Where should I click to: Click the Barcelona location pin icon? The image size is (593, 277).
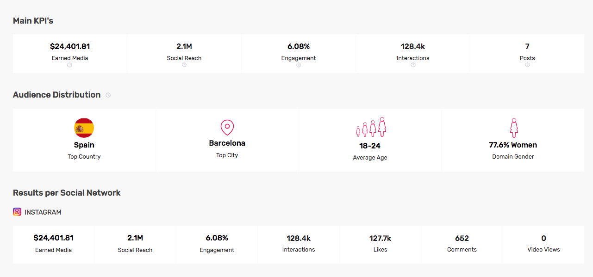click(227, 127)
